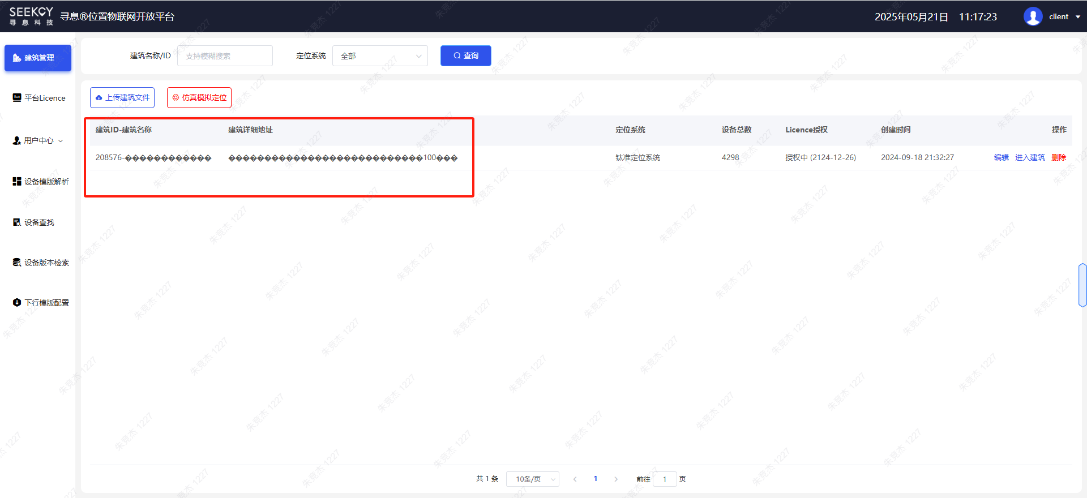1087x498 pixels.
Task: Click the 上传建筑文件 upload button
Action: tap(122, 97)
